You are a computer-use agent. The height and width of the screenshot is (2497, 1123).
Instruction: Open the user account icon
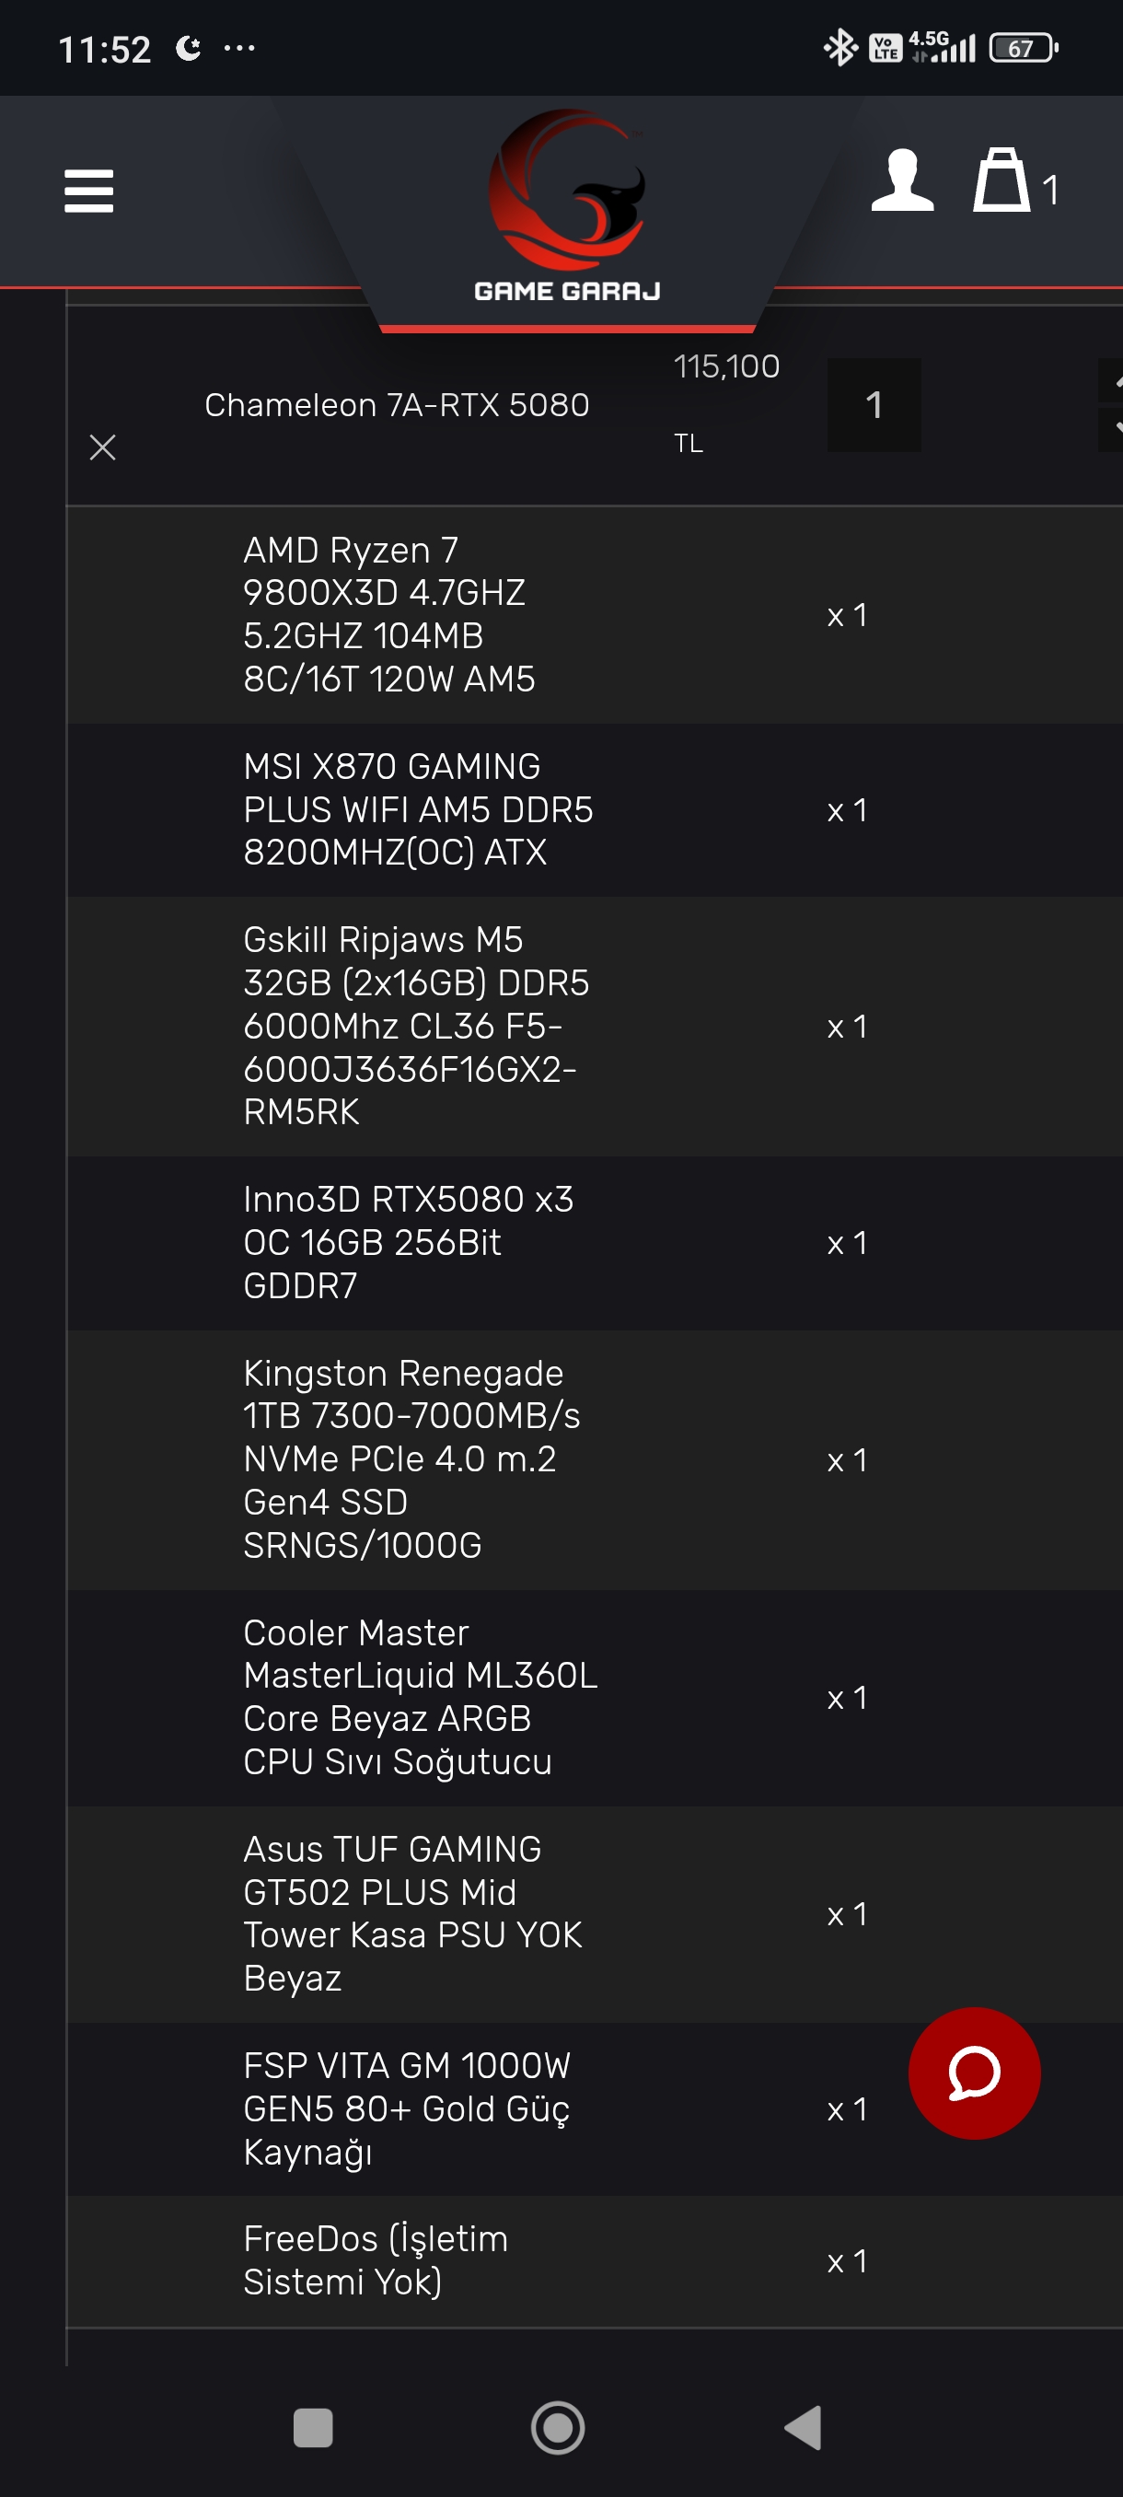(x=901, y=181)
